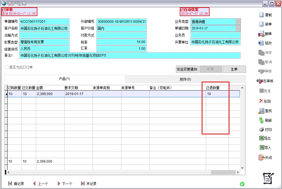The image size is (282, 189).
Task: Expand the 业务类型 dropdown
Action: coord(238,22)
